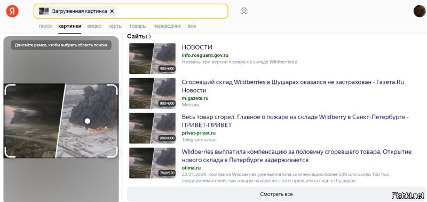Click the thumbnail beside НОВОСТИ result

pos(153,58)
